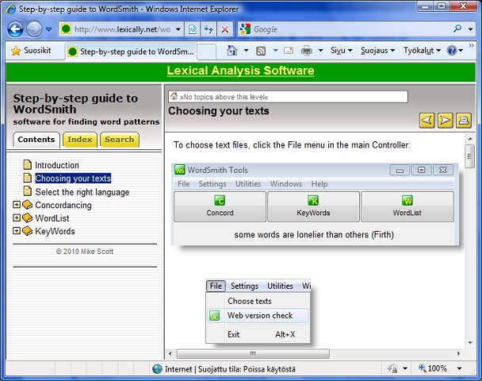
Task: Open the recent pages dropdown arrow
Action: pos(48,29)
